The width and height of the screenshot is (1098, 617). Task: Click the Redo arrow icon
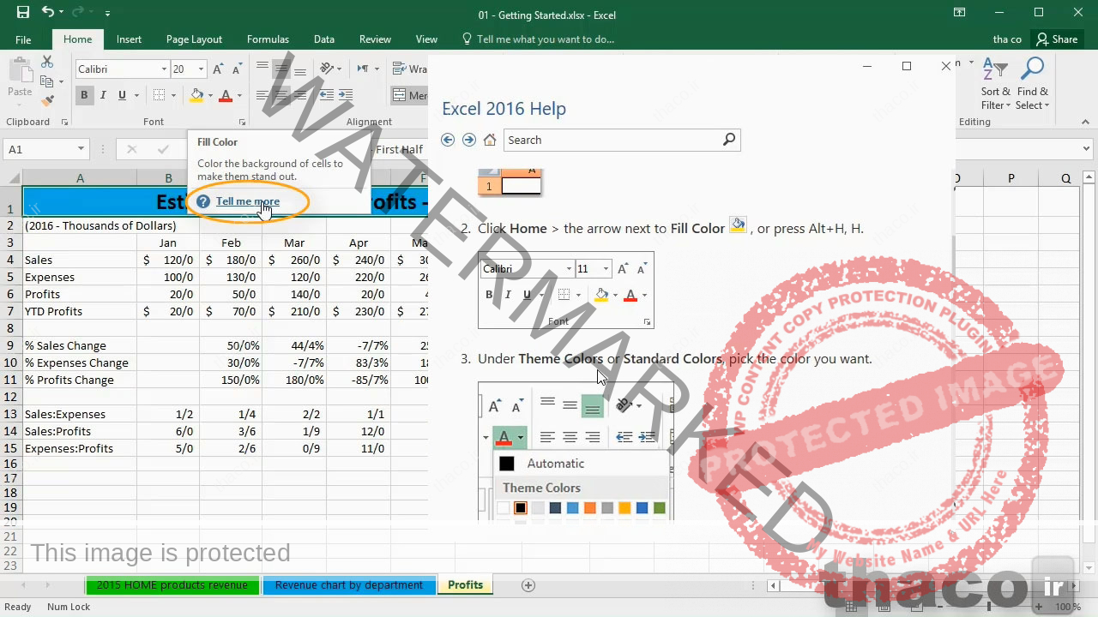click(x=80, y=13)
